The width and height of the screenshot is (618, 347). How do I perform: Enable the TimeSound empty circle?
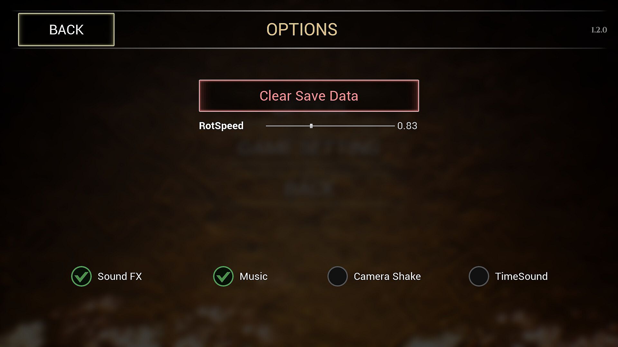(479, 276)
